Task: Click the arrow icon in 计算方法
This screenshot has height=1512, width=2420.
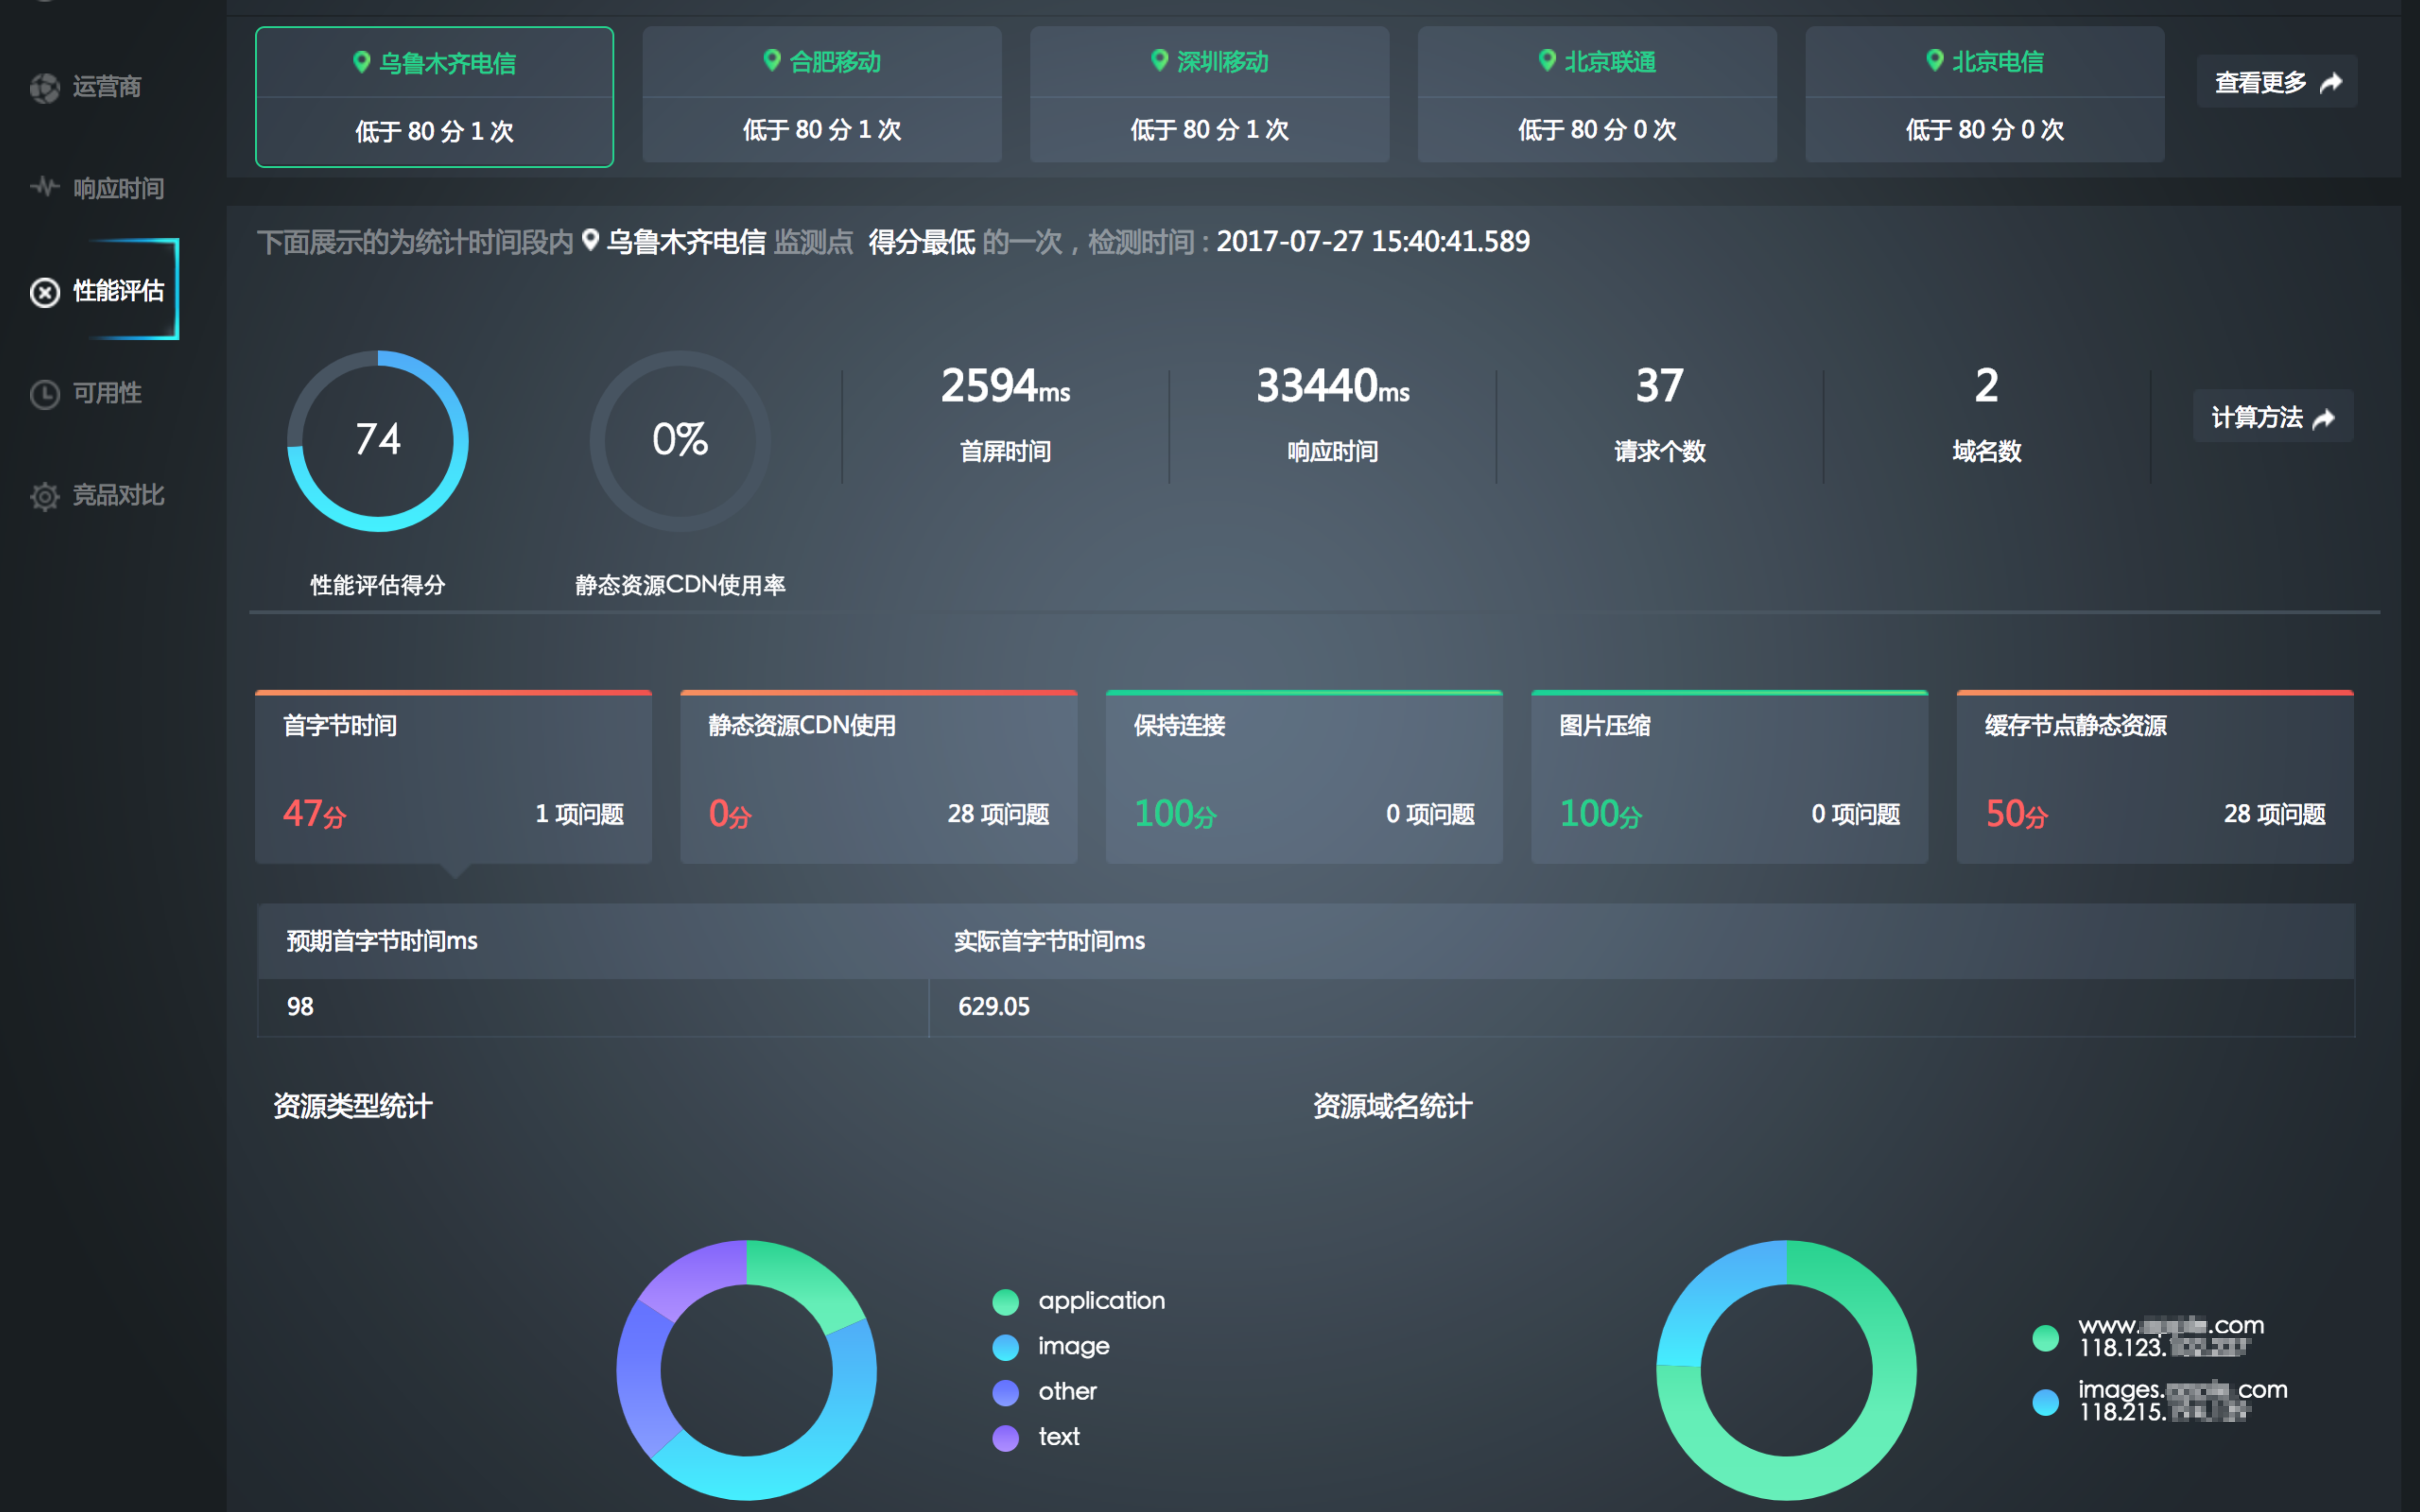Action: (2324, 418)
